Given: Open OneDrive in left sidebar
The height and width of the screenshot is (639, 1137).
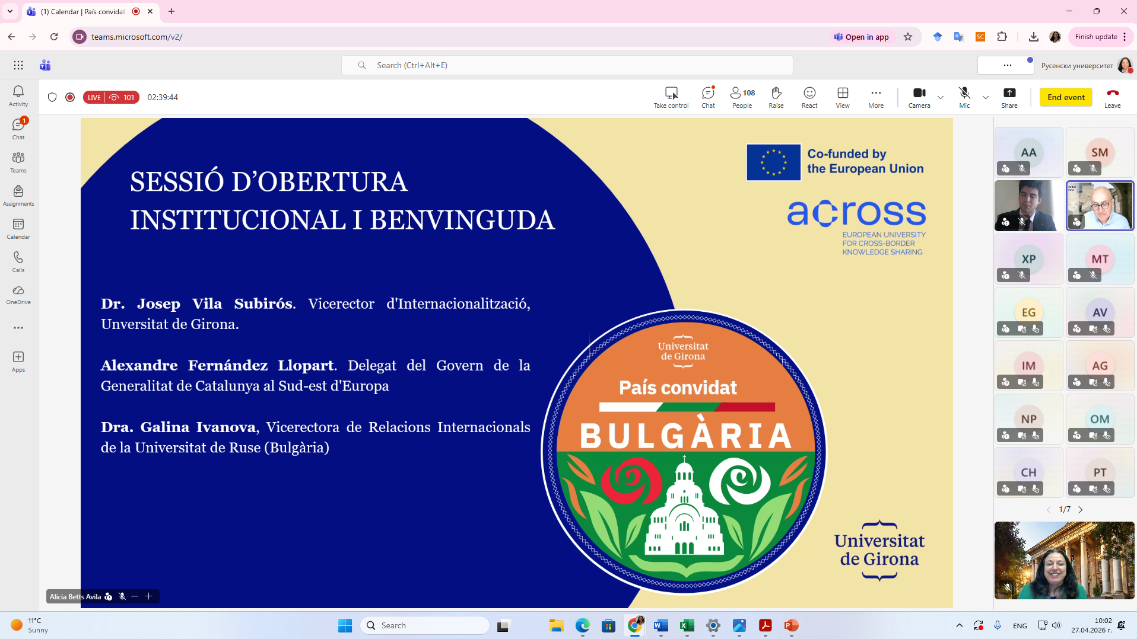Looking at the screenshot, I should tap(18, 295).
